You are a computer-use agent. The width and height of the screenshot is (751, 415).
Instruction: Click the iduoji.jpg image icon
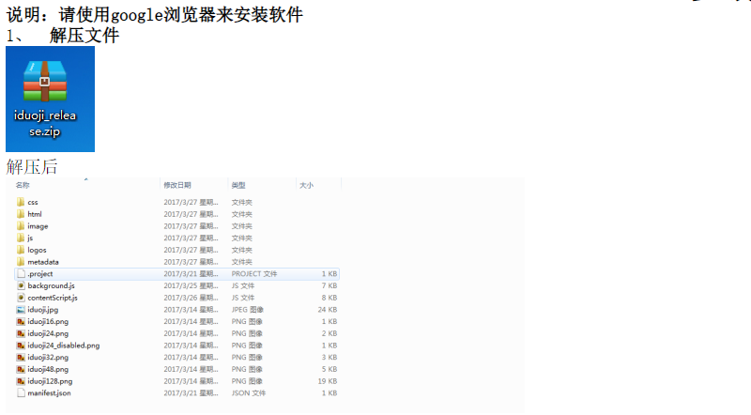21,310
